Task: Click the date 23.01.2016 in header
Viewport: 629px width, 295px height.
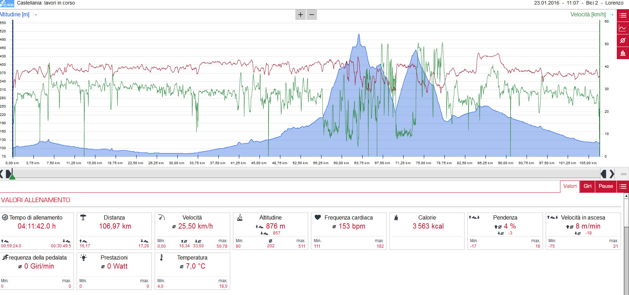Action: coord(546,3)
